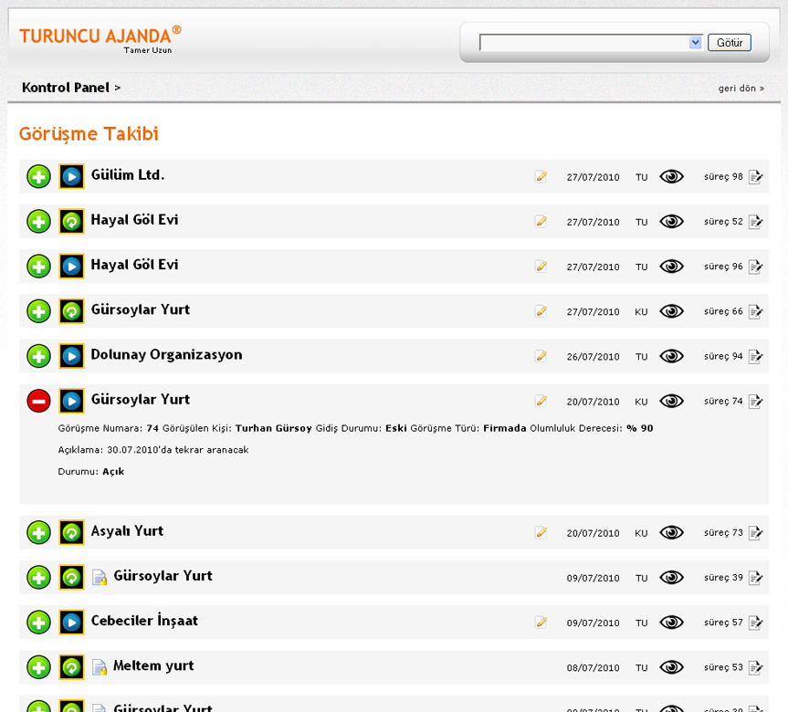Click the pencil note icon in Dolunay Organizasyon row
The image size is (788, 712).
coord(541,356)
